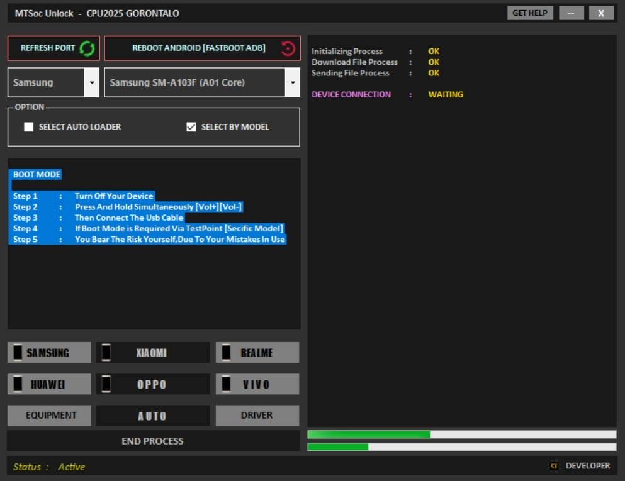Click the GET HELP menu option
The height and width of the screenshot is (481, 625).
pyautogui.click(x=529, y=12)
